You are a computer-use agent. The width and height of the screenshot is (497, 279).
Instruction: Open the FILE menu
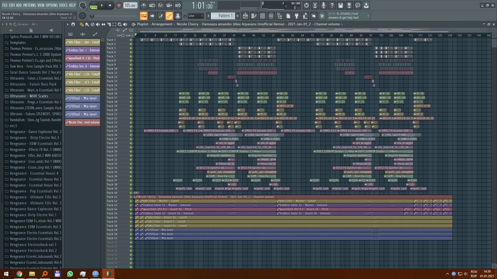click(5, 5)
